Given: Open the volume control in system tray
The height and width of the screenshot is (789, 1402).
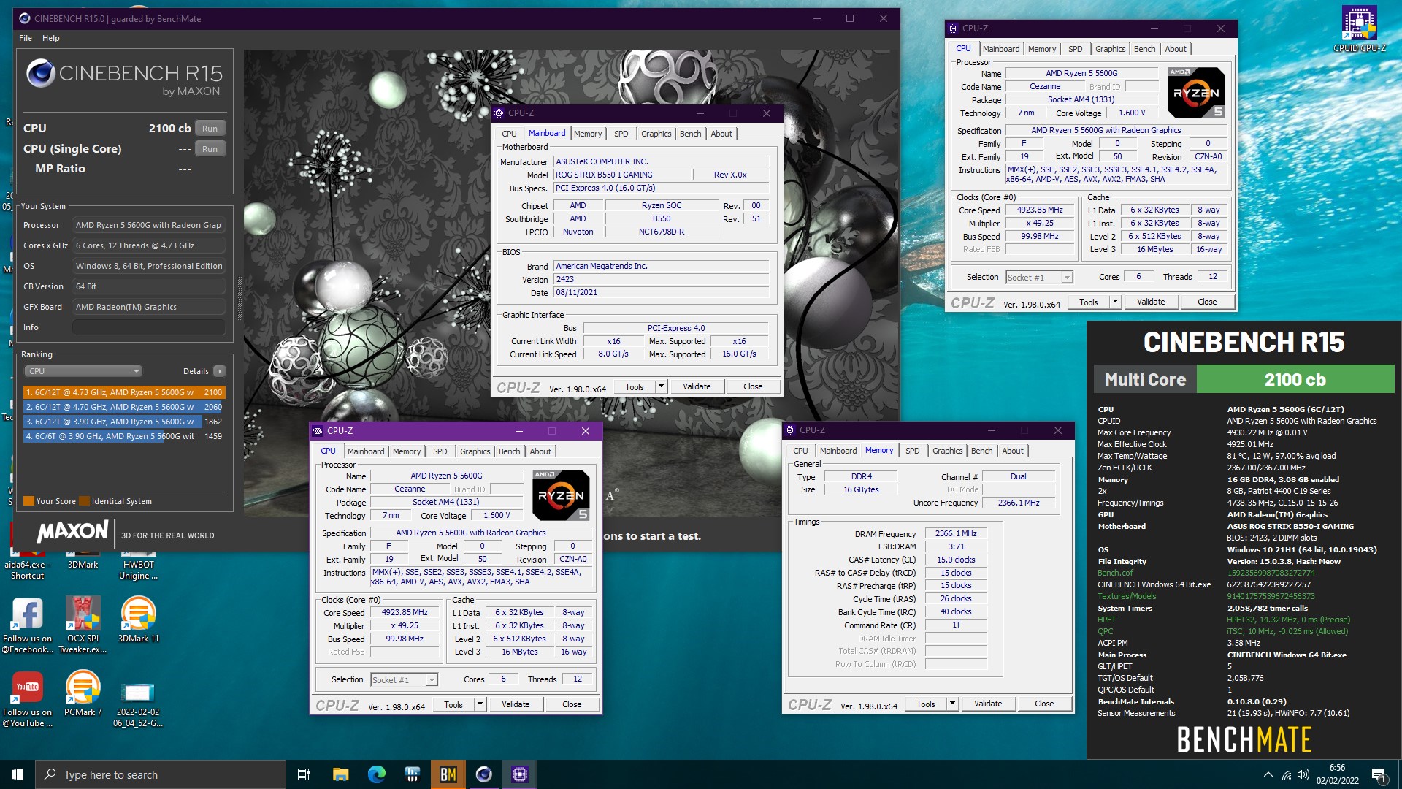Looking at the screenshot, I should [x=1303, y=774].
